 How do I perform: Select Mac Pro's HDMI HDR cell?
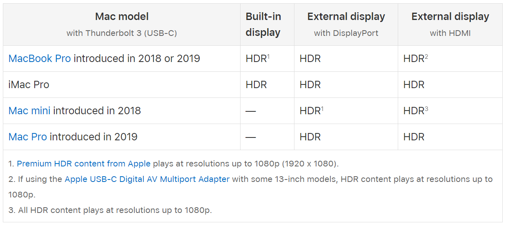414,137
